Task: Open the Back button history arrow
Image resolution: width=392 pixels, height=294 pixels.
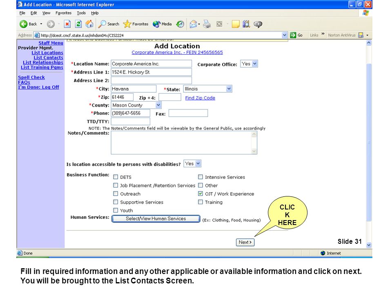Action: tap(41, 24)
